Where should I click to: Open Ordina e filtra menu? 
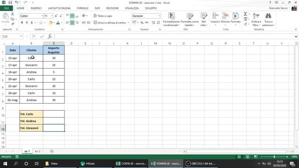point(256,20)
